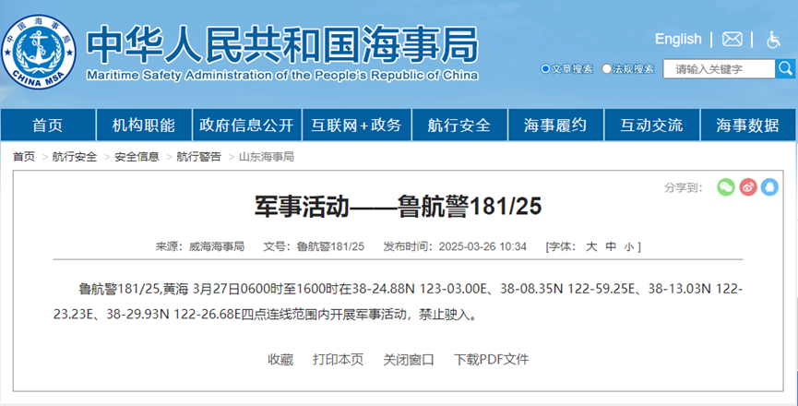Go to 山东海事局 in breadcrumb
The image size is (798, 406).
point(267,157)
